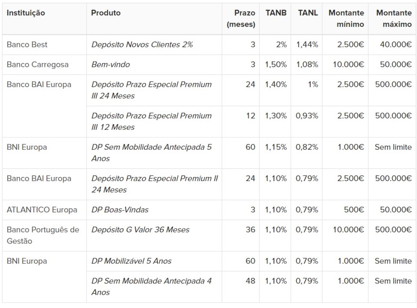Image resolution: width=417 pixels, height=308 pixels.
Task: Click the Banco Best institution cell
Action: click(x=27, y=45)
